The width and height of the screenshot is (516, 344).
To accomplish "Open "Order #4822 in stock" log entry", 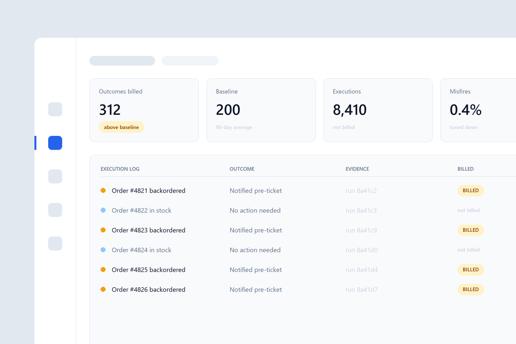I will pos(141,210).
